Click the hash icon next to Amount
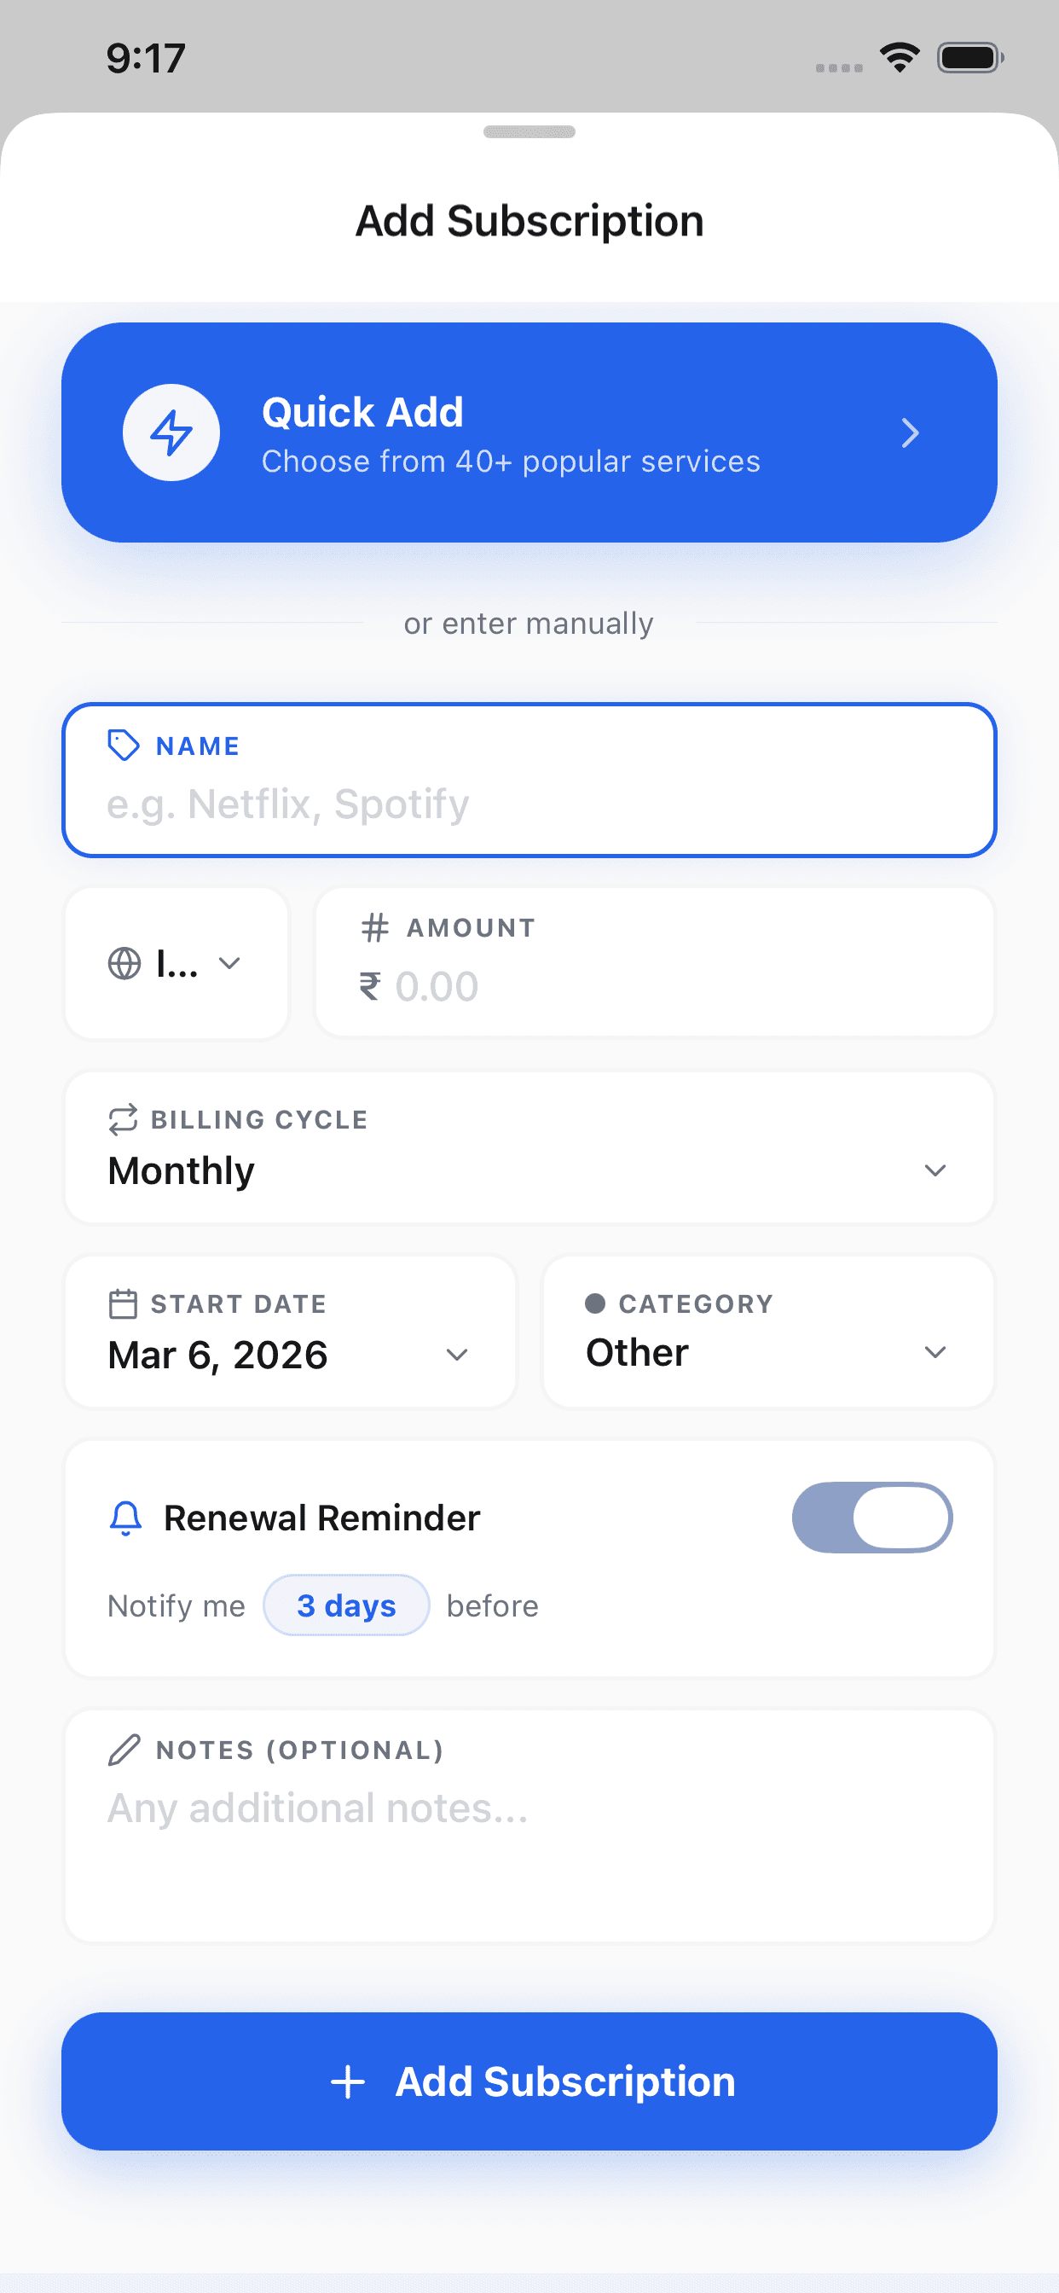 point(374,927)
